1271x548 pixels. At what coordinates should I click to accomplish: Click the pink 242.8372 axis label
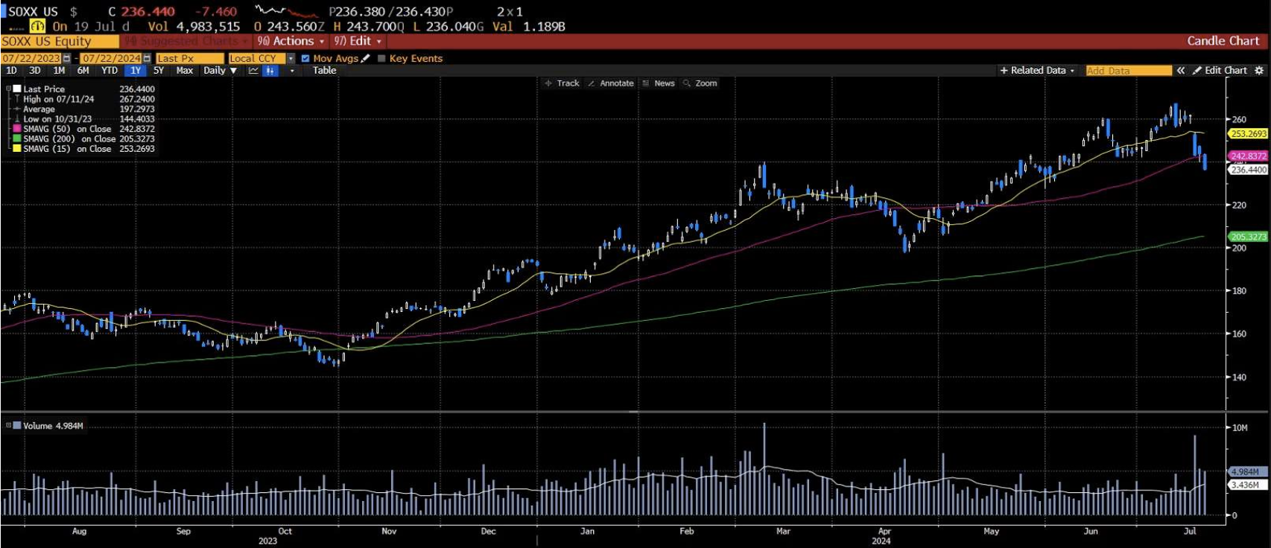point(1248,156)
